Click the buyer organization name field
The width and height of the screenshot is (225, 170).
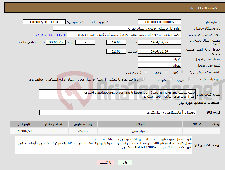coord(117,28)
